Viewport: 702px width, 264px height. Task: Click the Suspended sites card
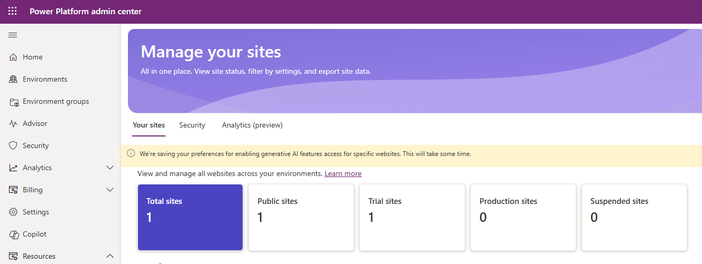coord(634,217)
